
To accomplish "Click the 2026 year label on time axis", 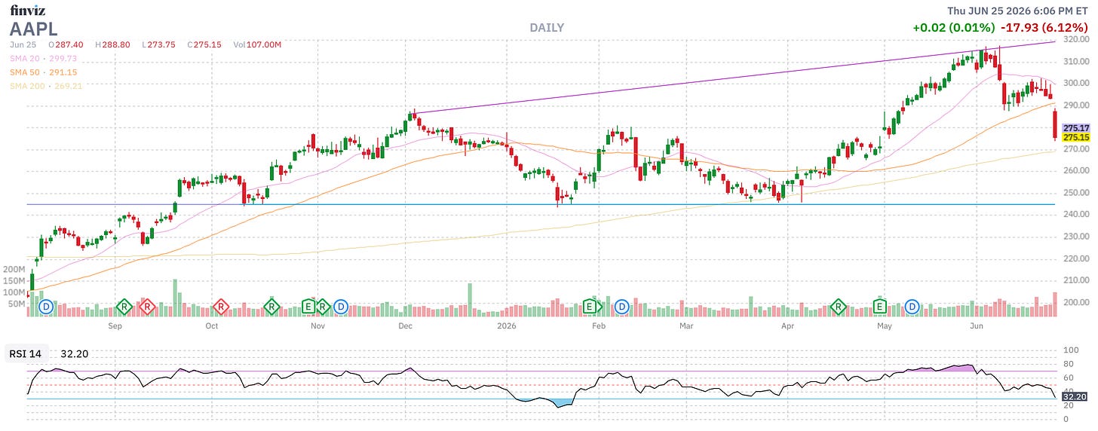I will [506, 326].
